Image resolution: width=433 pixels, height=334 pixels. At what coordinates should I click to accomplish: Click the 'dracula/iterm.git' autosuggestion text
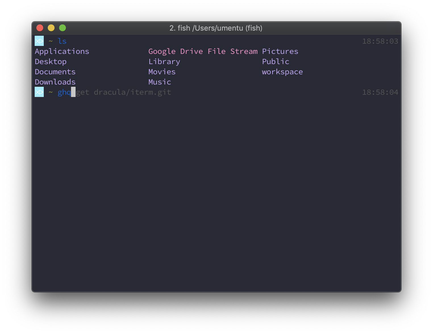pyautogui.click(x=132, y=92)
